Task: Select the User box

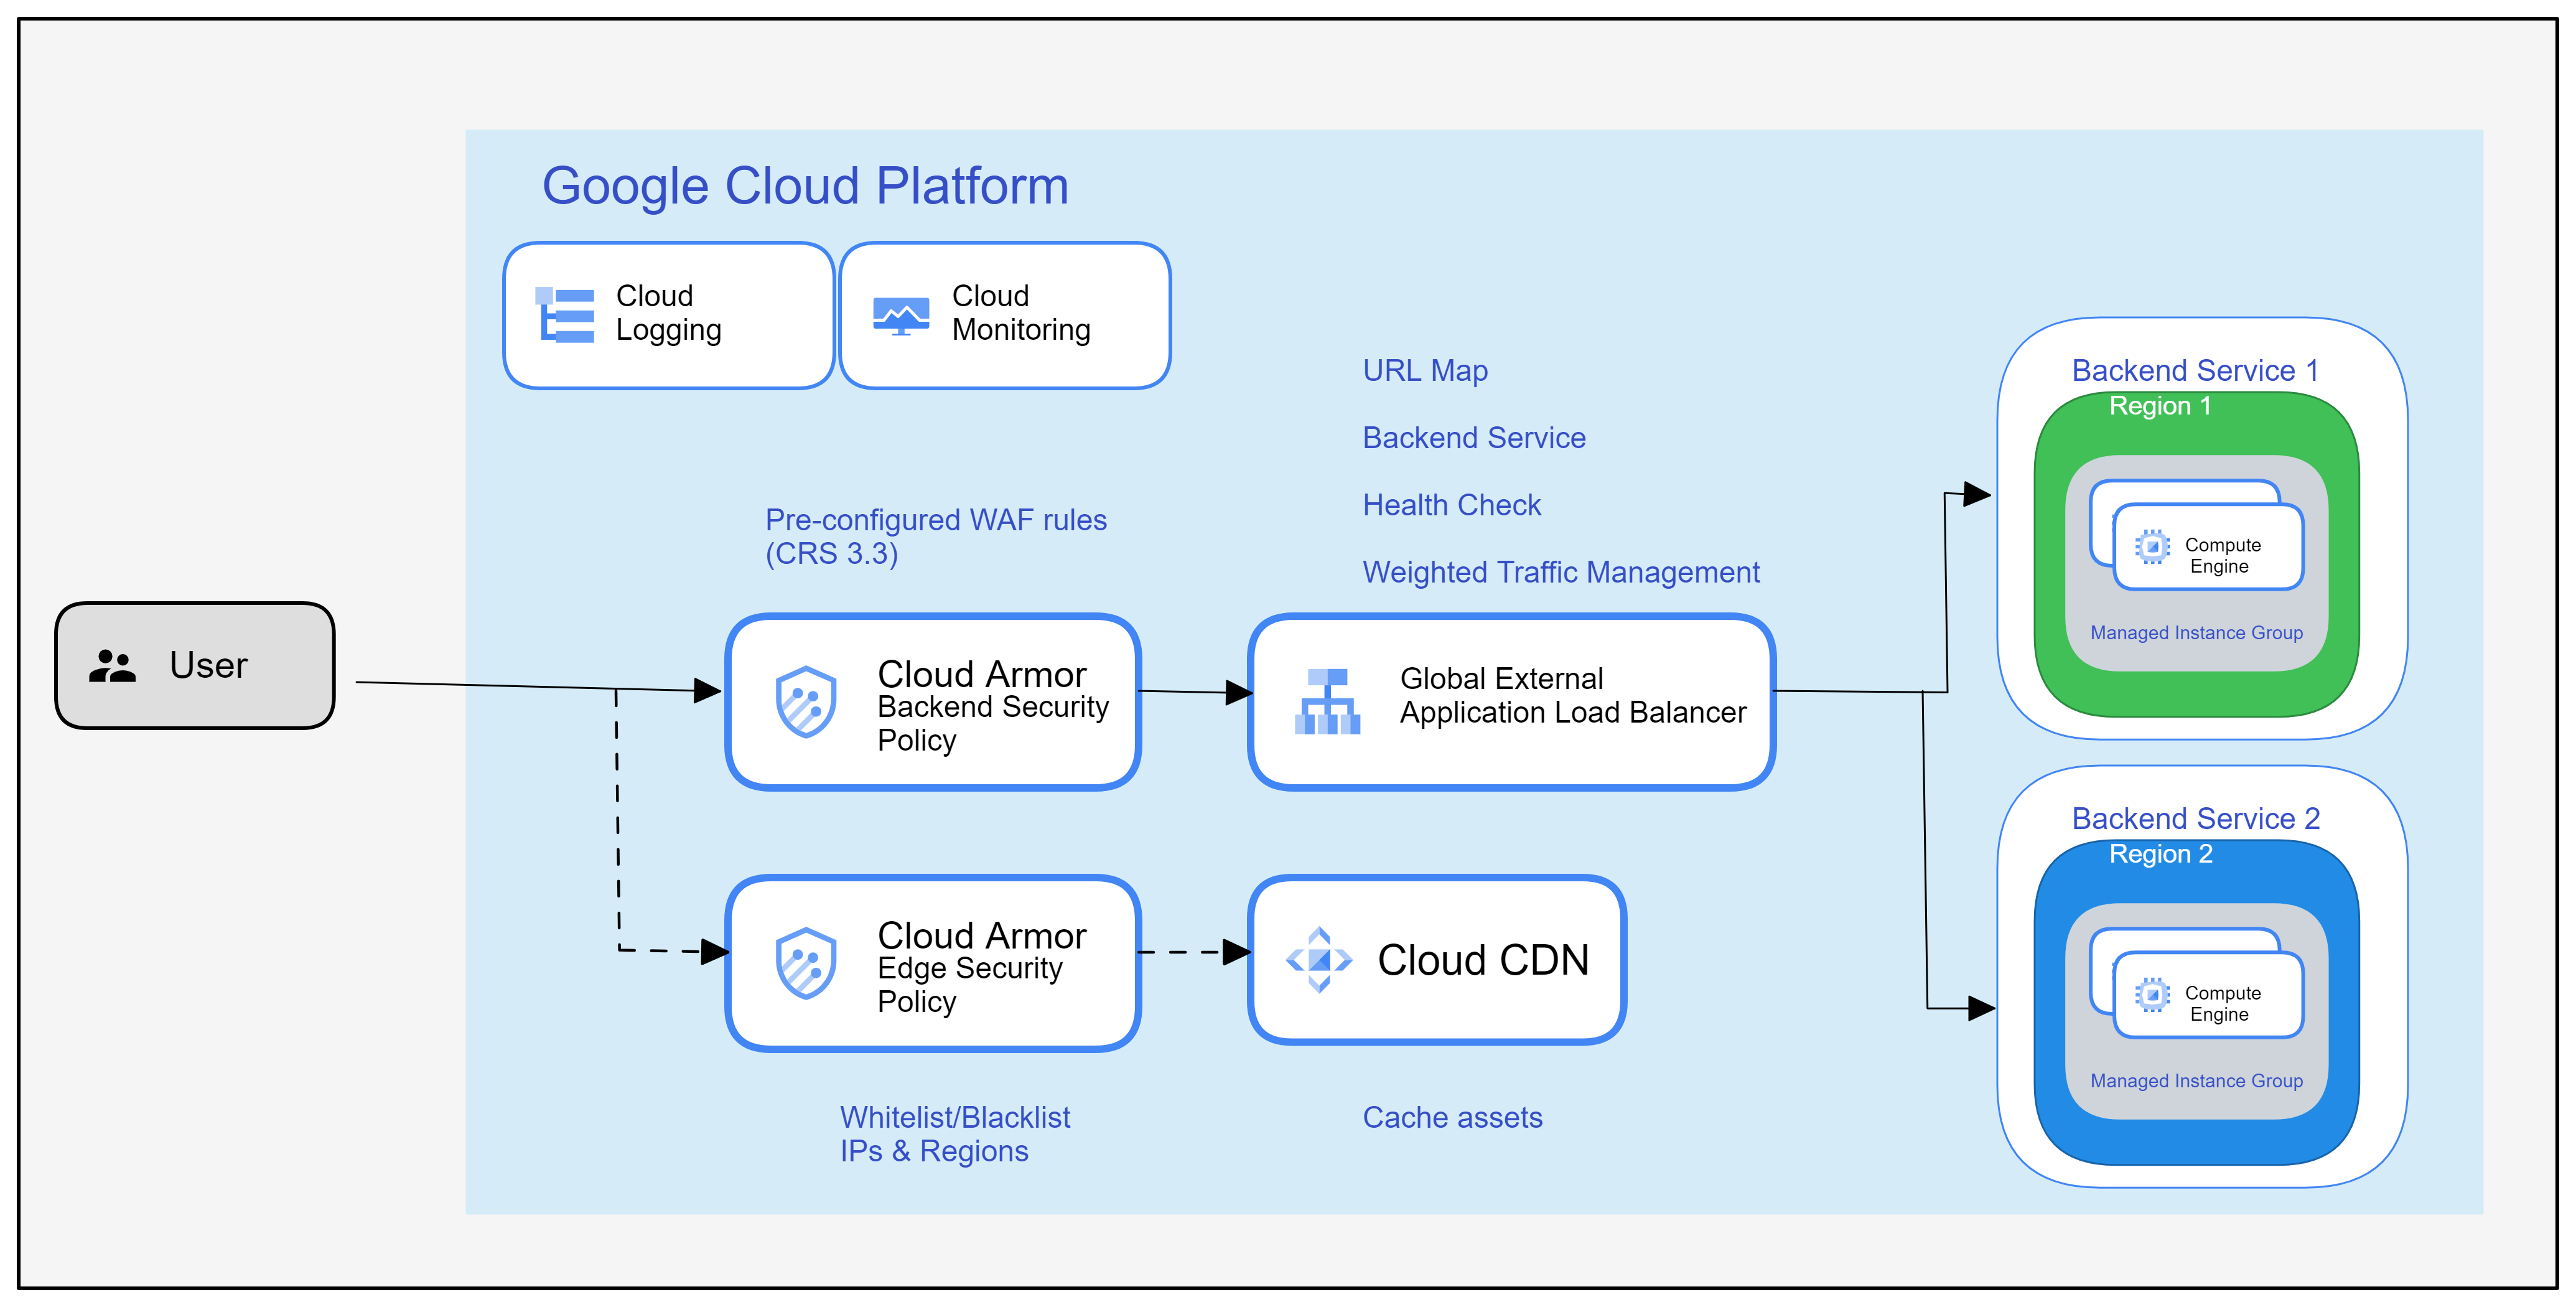Action: [195, 665]
